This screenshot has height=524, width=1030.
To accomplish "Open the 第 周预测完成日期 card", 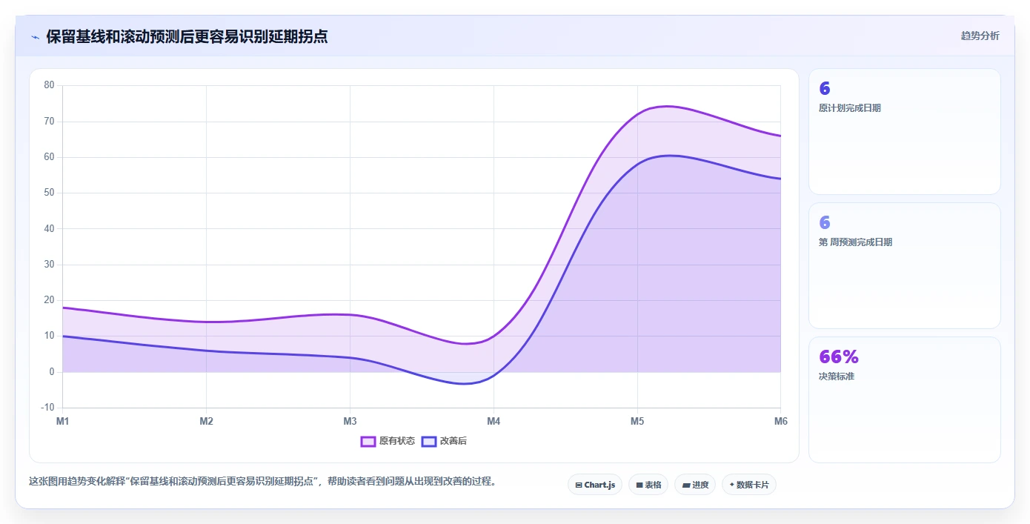I will (905, 265).
